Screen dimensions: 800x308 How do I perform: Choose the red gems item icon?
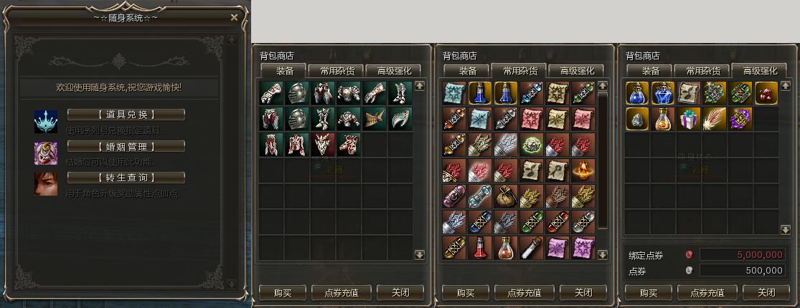pyautogui.click(x=766, y=92)
